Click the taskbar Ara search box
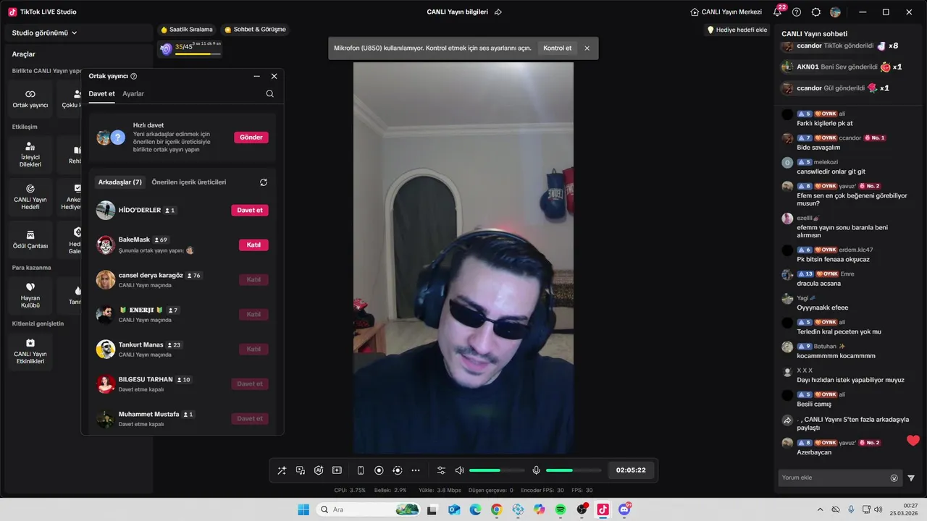This screenshot has width=927, height=521. [369, 509]
